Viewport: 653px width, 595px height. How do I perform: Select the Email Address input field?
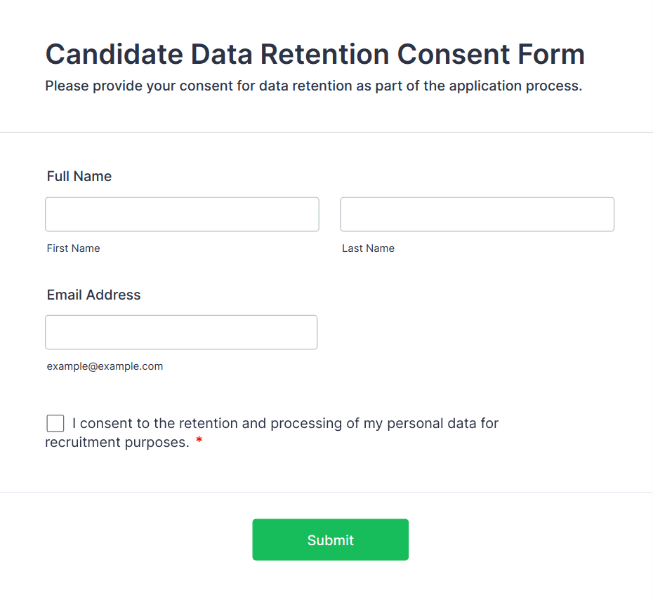[181, 332]
